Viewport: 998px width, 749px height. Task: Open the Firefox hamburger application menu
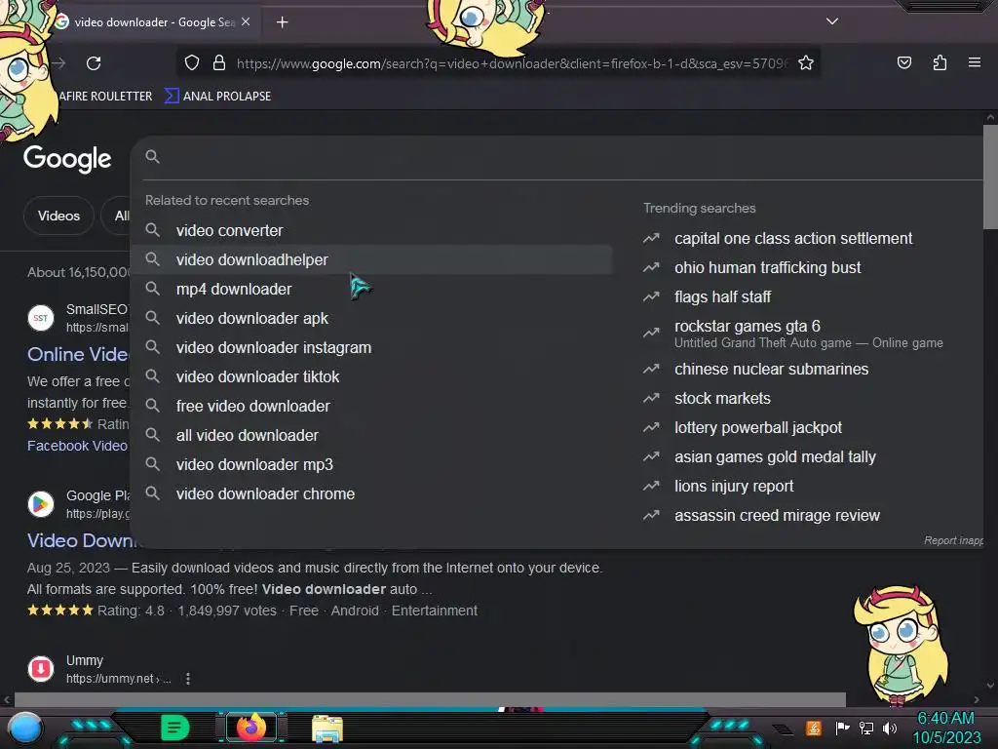(974, 62)
